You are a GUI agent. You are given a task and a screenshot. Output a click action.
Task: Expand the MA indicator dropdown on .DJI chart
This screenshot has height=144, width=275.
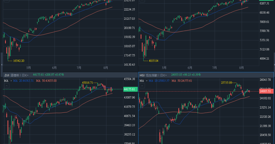tap(11, 81)
